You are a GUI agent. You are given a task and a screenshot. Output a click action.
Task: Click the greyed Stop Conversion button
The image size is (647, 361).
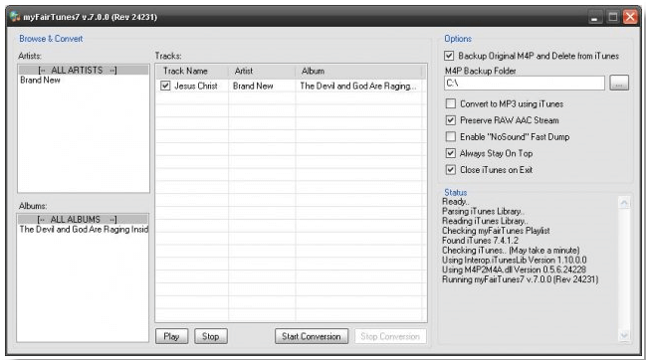[390, 336]
